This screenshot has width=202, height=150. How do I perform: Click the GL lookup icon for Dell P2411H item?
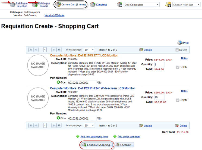(x=99, y=118)
